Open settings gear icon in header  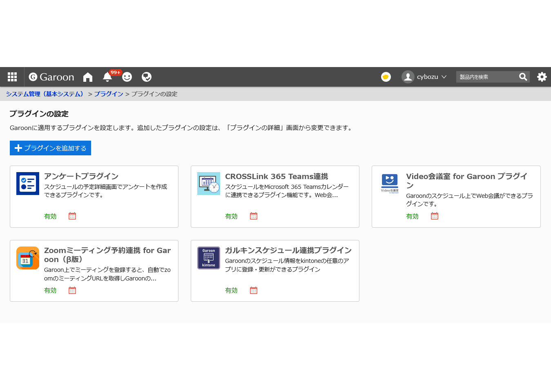click(x=542, y=77)
